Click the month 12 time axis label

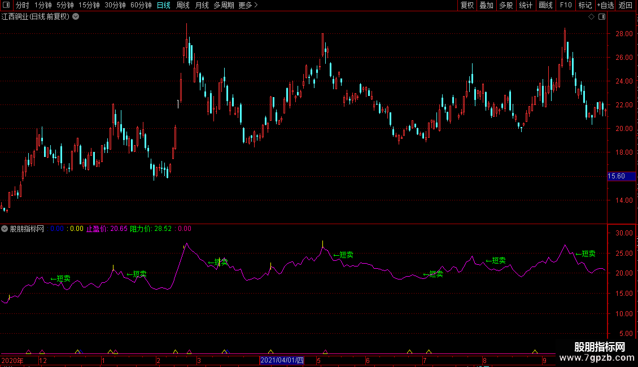pos(43,360)
